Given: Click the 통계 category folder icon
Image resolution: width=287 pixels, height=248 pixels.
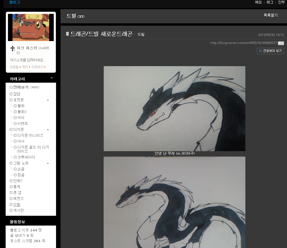Looking at the screenshot, I should (x=11, y=187).
